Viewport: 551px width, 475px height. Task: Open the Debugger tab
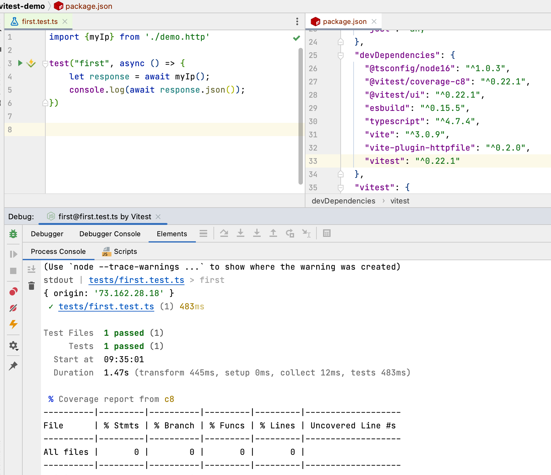coord(47,234)
